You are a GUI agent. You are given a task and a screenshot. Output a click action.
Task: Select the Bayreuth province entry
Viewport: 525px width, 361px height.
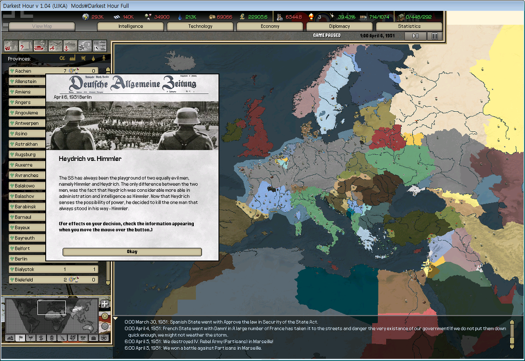(x=27, y=238)
